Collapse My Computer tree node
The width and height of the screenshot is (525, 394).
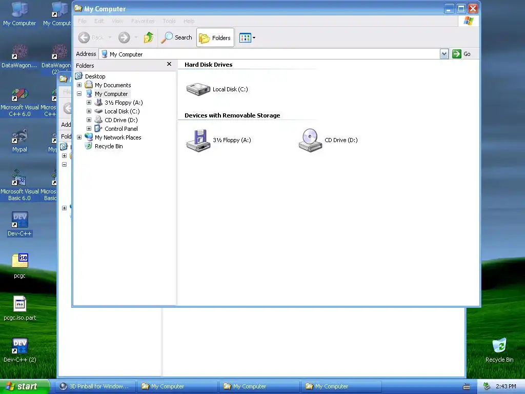(79, 94)
